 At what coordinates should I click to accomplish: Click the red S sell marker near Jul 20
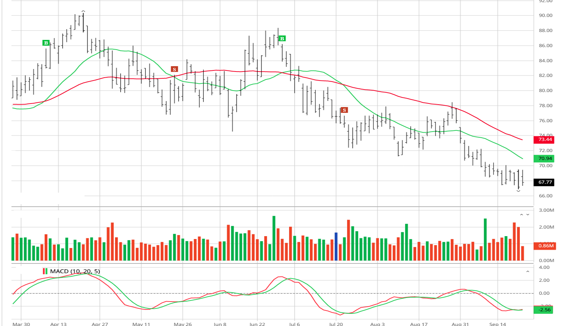point(345,110)
